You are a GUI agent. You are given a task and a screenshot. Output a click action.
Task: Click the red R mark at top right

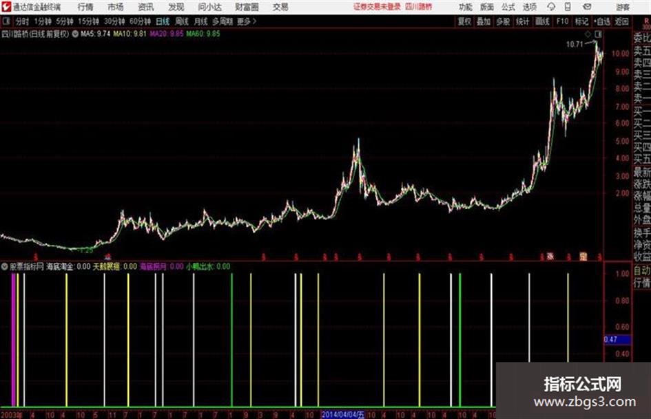(646, 21)
